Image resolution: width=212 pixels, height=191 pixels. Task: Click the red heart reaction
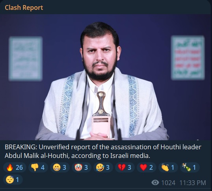click(147, 167)
